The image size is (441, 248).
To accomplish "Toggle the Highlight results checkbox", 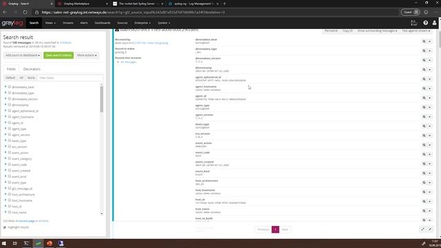I will 5,227.
